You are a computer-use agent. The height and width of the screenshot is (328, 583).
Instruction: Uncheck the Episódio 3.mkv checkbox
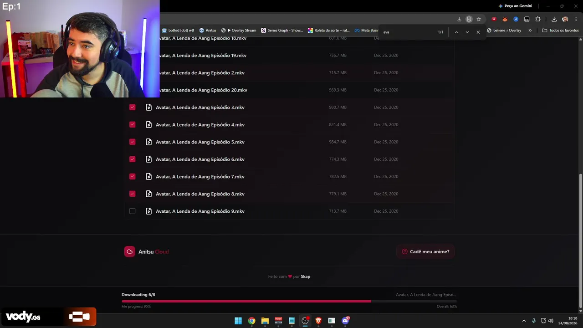[132, 108]
